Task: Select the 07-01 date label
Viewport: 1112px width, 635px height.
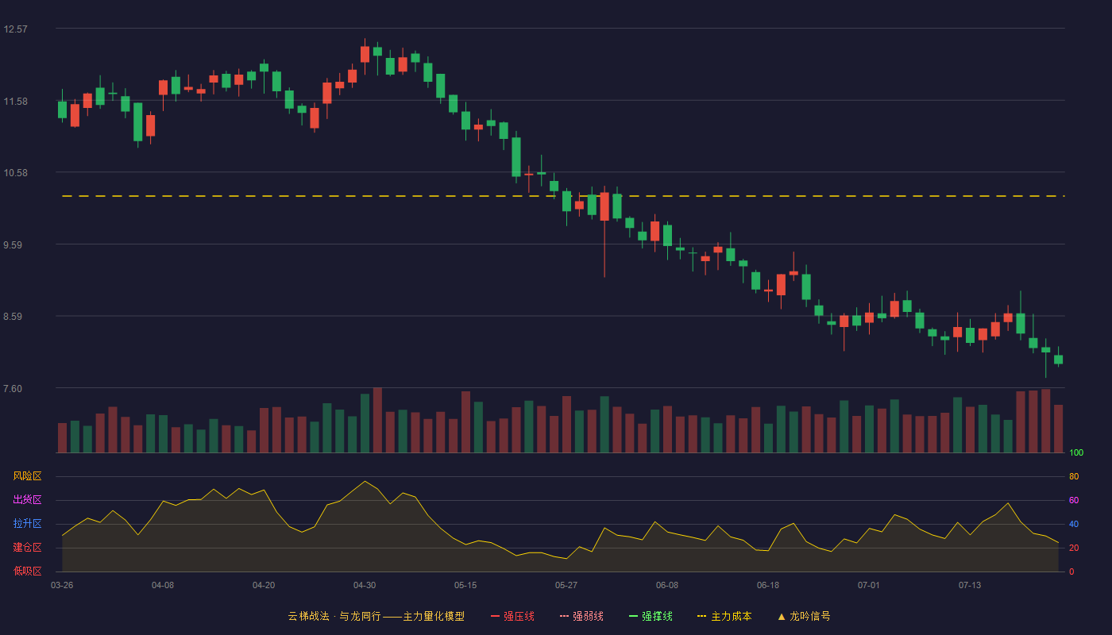Action: point(869,585)
